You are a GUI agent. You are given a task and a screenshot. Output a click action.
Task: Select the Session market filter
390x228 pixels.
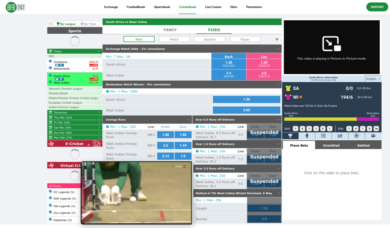(x=210, y=39)
